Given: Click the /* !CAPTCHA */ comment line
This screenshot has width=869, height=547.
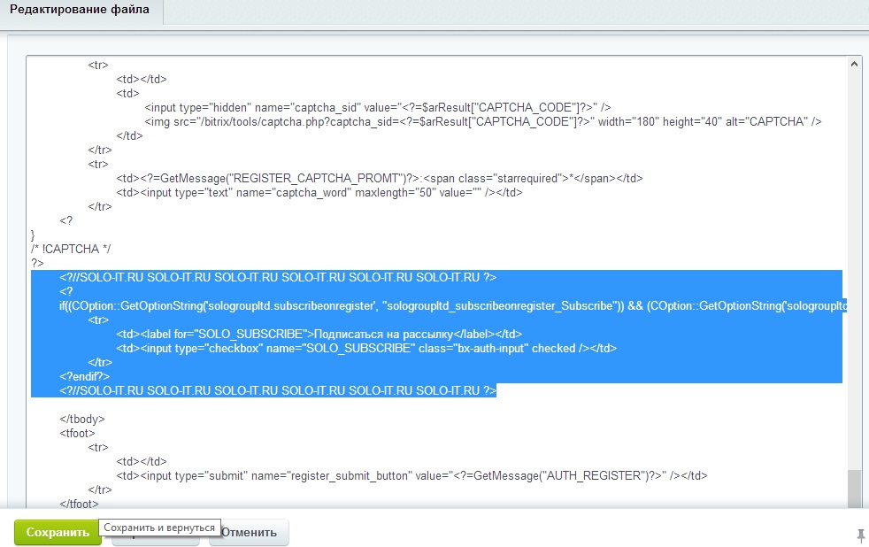Looking at the screenshot, I should (x=71, y=249).
